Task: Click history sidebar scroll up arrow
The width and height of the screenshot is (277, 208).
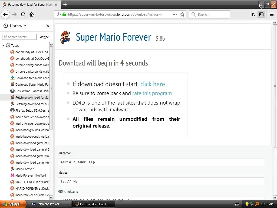Action: coord(51,44)
